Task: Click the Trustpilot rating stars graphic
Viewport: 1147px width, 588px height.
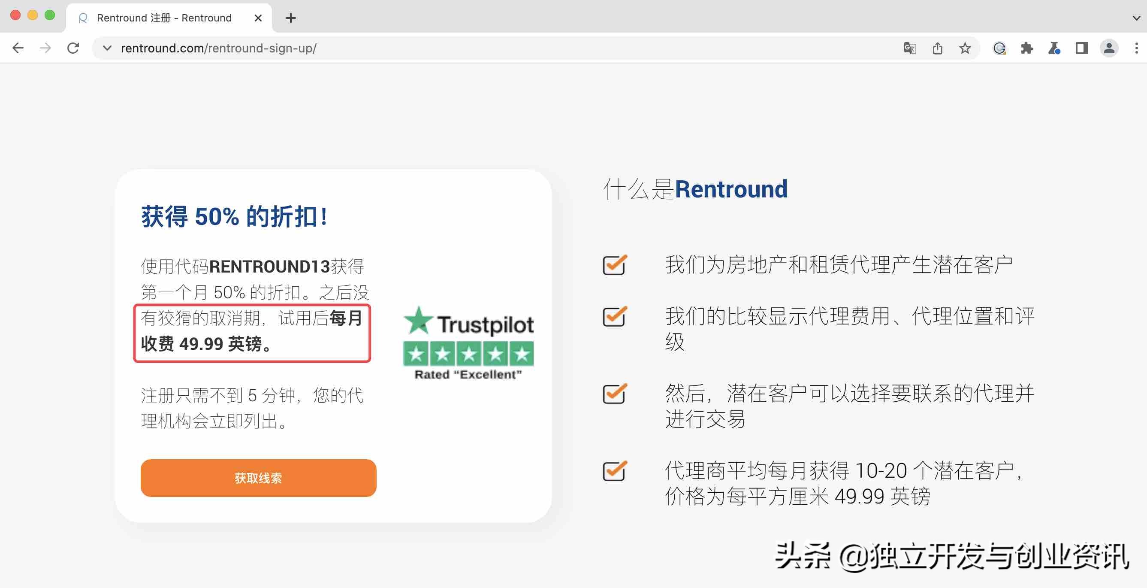Action: [x=468, y=353]
